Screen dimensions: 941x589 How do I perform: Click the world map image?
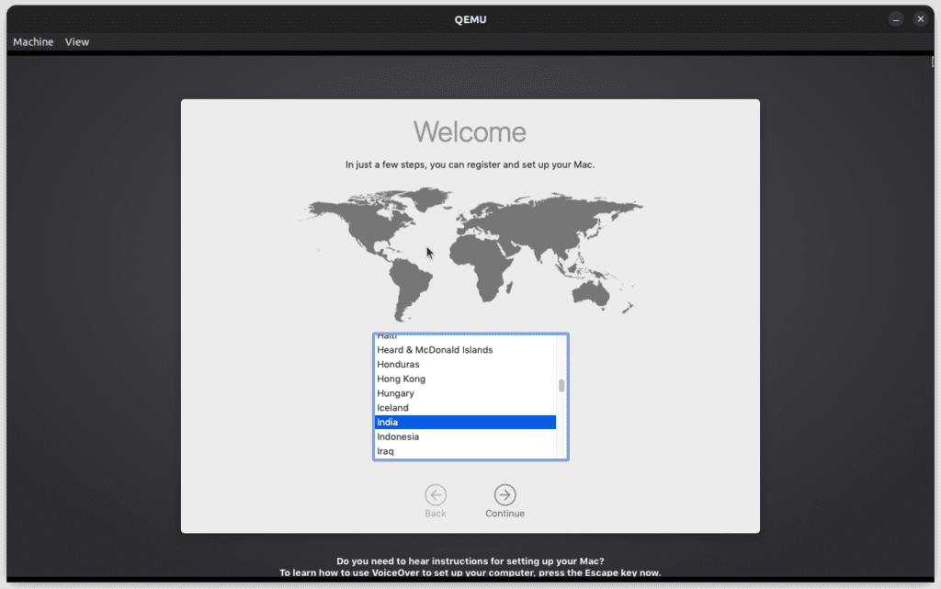(x=470, y=255)
